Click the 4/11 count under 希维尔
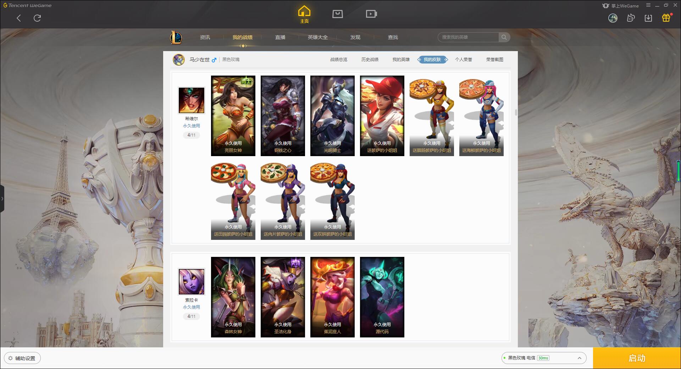 (192, 135)
